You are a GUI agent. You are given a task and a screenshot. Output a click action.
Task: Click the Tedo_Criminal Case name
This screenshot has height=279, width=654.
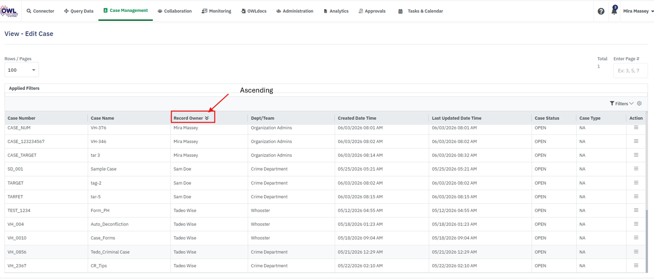click(x=110, y=252)
